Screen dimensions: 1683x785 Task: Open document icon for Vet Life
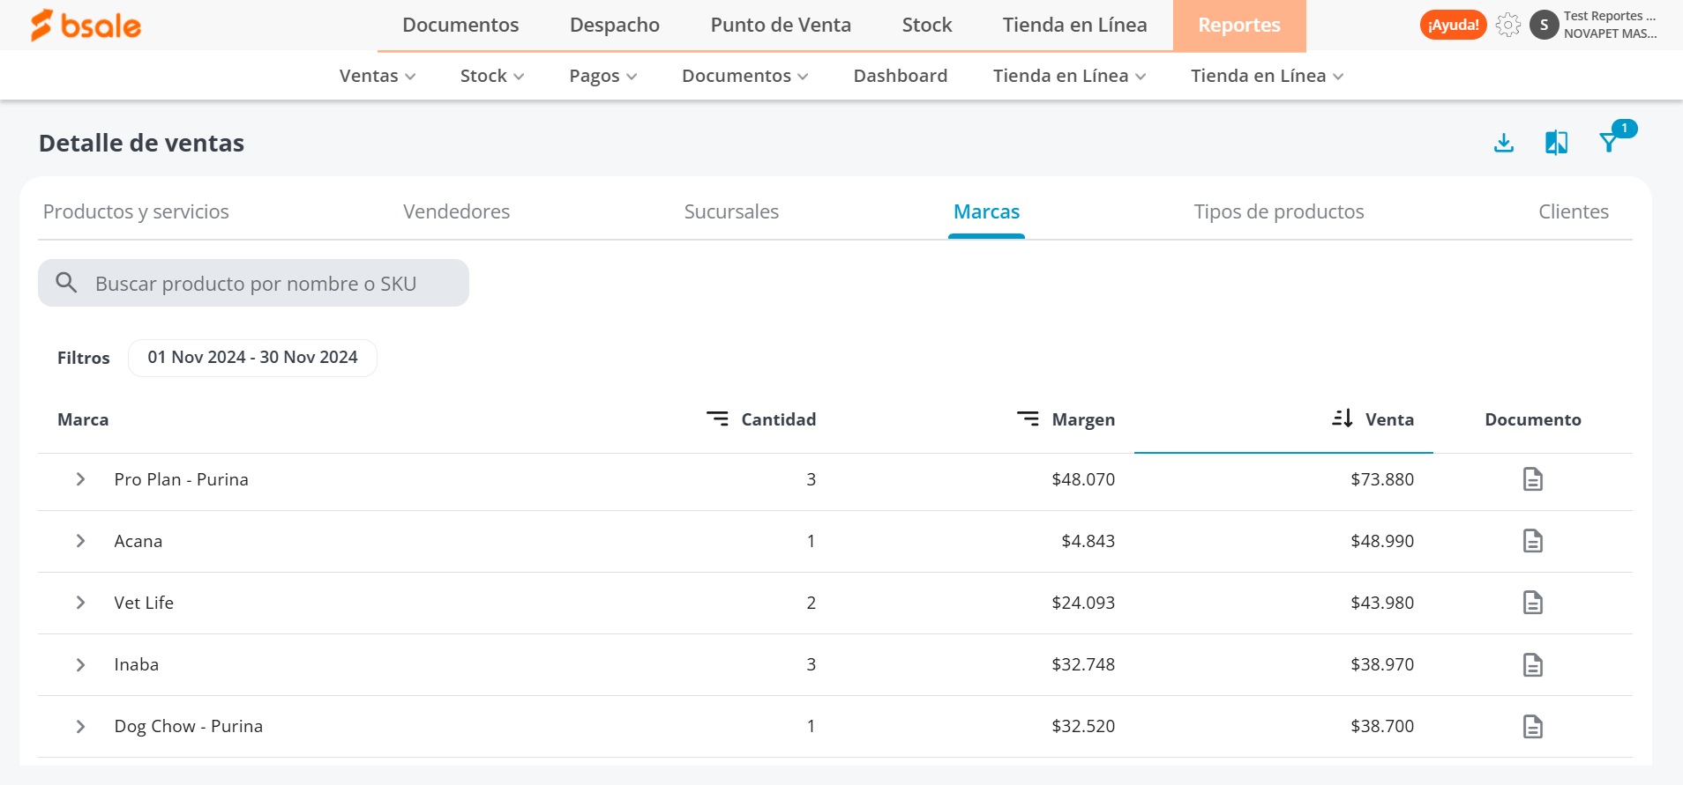coord(1533,603)
